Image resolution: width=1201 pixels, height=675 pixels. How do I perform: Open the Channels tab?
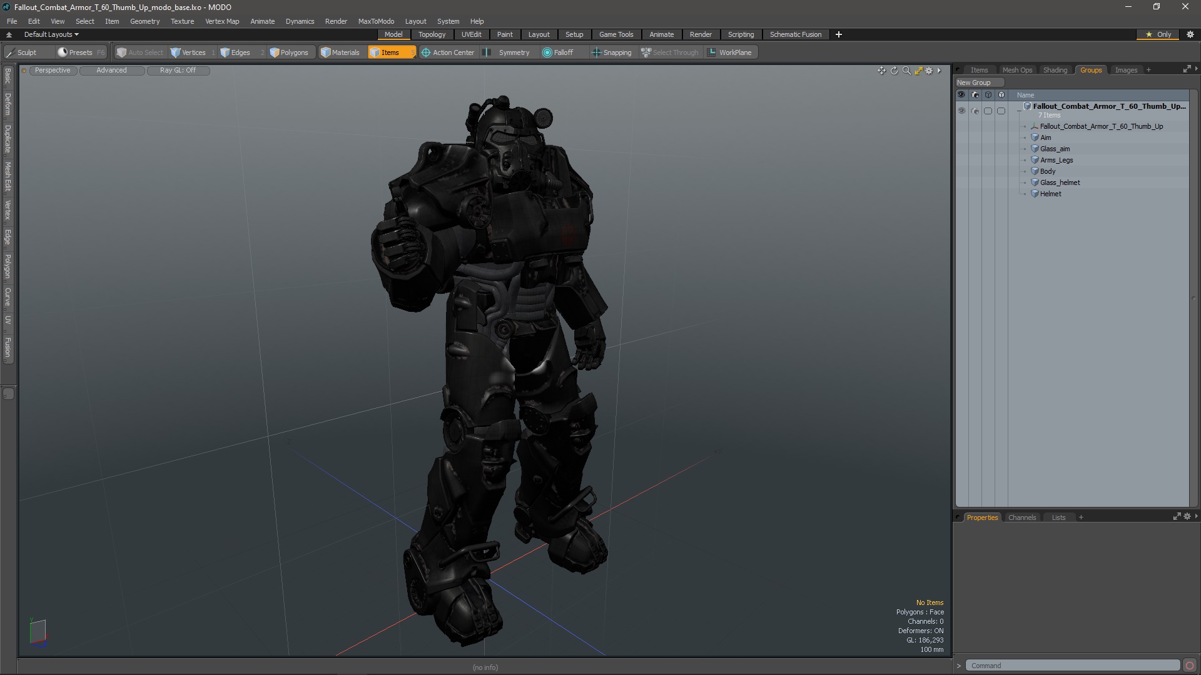[1022, 517]
